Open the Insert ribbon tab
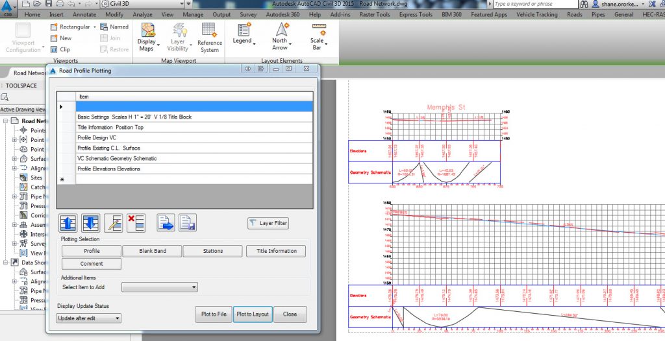The width and height of the screenshot is (665, 341). 56,14
